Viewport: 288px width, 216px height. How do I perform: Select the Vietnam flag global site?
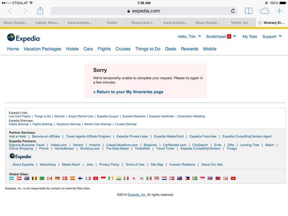[233, 179]
